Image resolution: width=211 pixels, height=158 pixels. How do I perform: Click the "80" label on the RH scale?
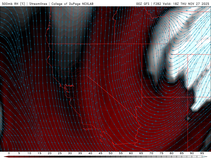pyautogui.click(x=172, y=153)
